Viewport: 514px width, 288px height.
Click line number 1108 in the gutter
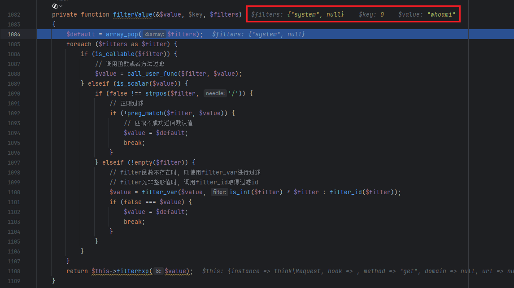tap(14, 271)
